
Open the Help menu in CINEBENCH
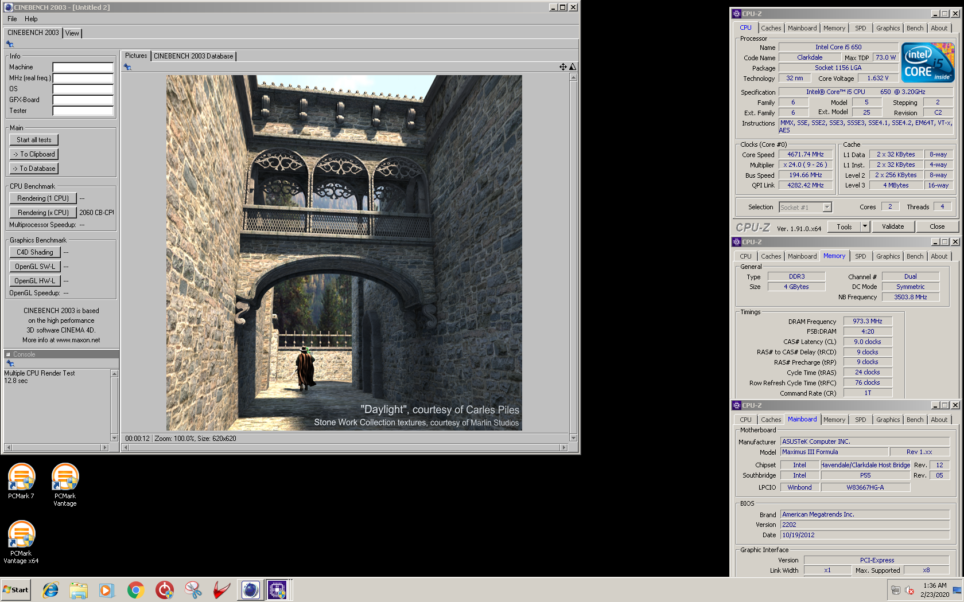(31, 19)
